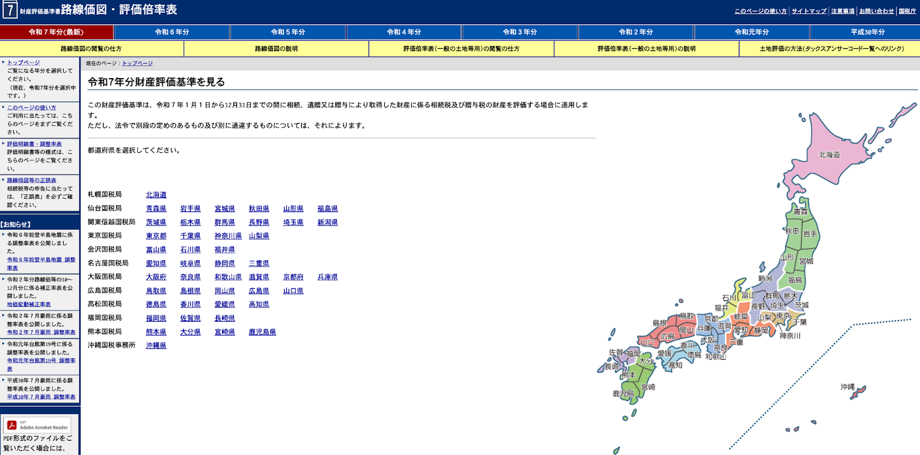Open the 北海道 link in the list

pos(156,195)
